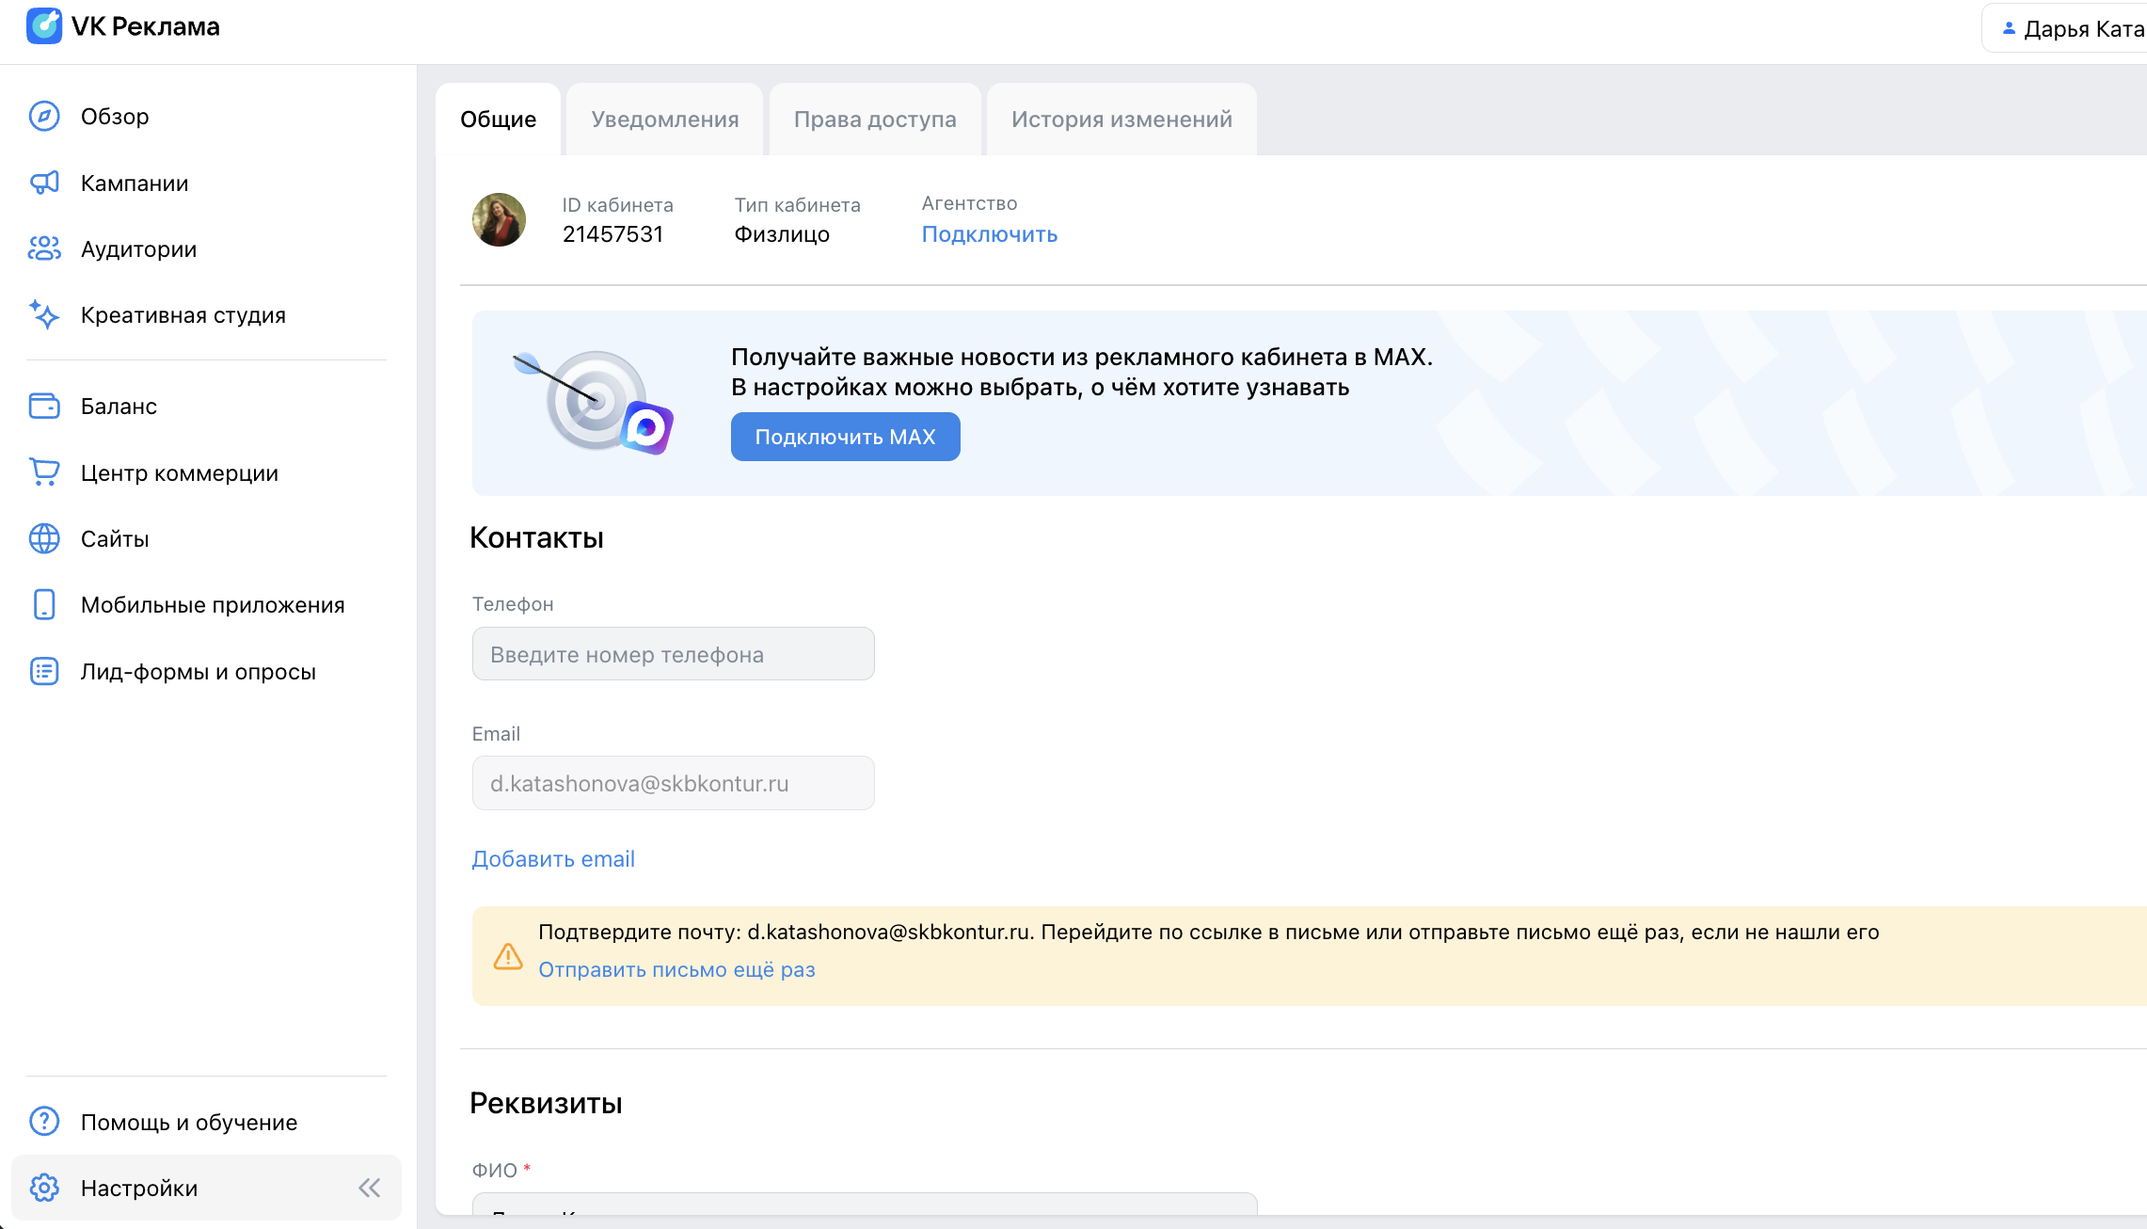Open the История изменений tab
The width and height of the screenshot is (2147, 1229).
click(x=1121, y=120)
